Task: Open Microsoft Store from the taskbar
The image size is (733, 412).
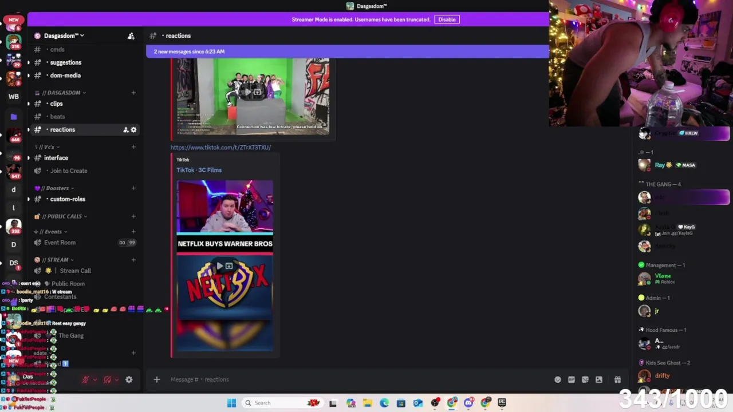Action: coord(401,403)
